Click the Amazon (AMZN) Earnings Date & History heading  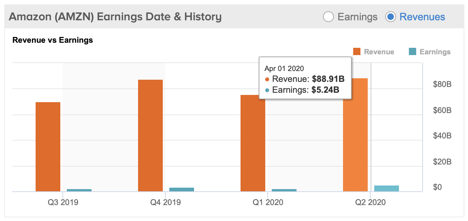click(x=115, y=17)
